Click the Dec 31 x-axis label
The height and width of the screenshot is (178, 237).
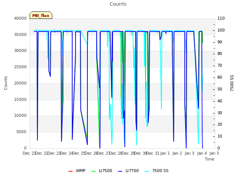[153, 153]
